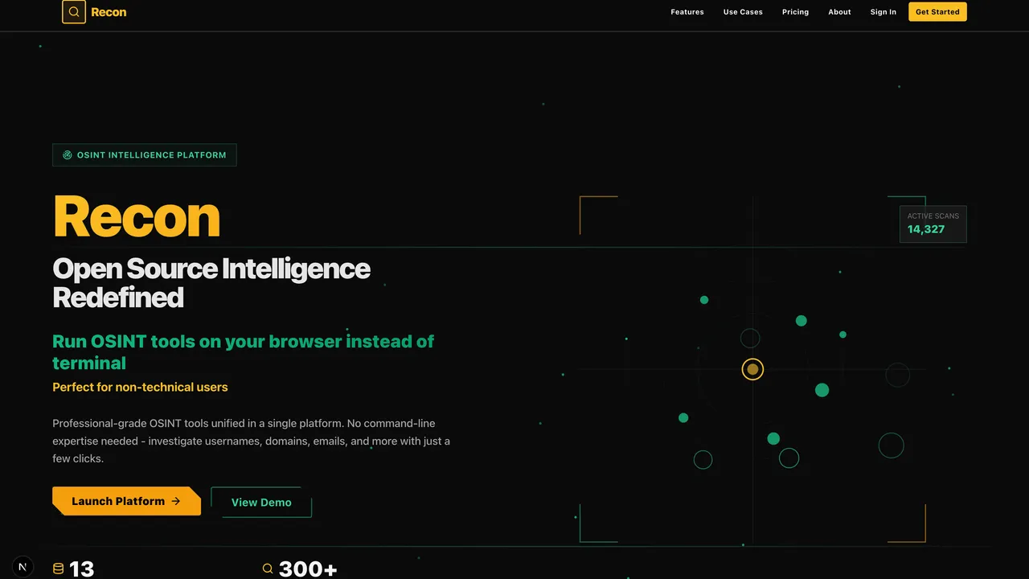
Task: Click the hollow ring directly above yellow node
Action: [x=750, y=338]
